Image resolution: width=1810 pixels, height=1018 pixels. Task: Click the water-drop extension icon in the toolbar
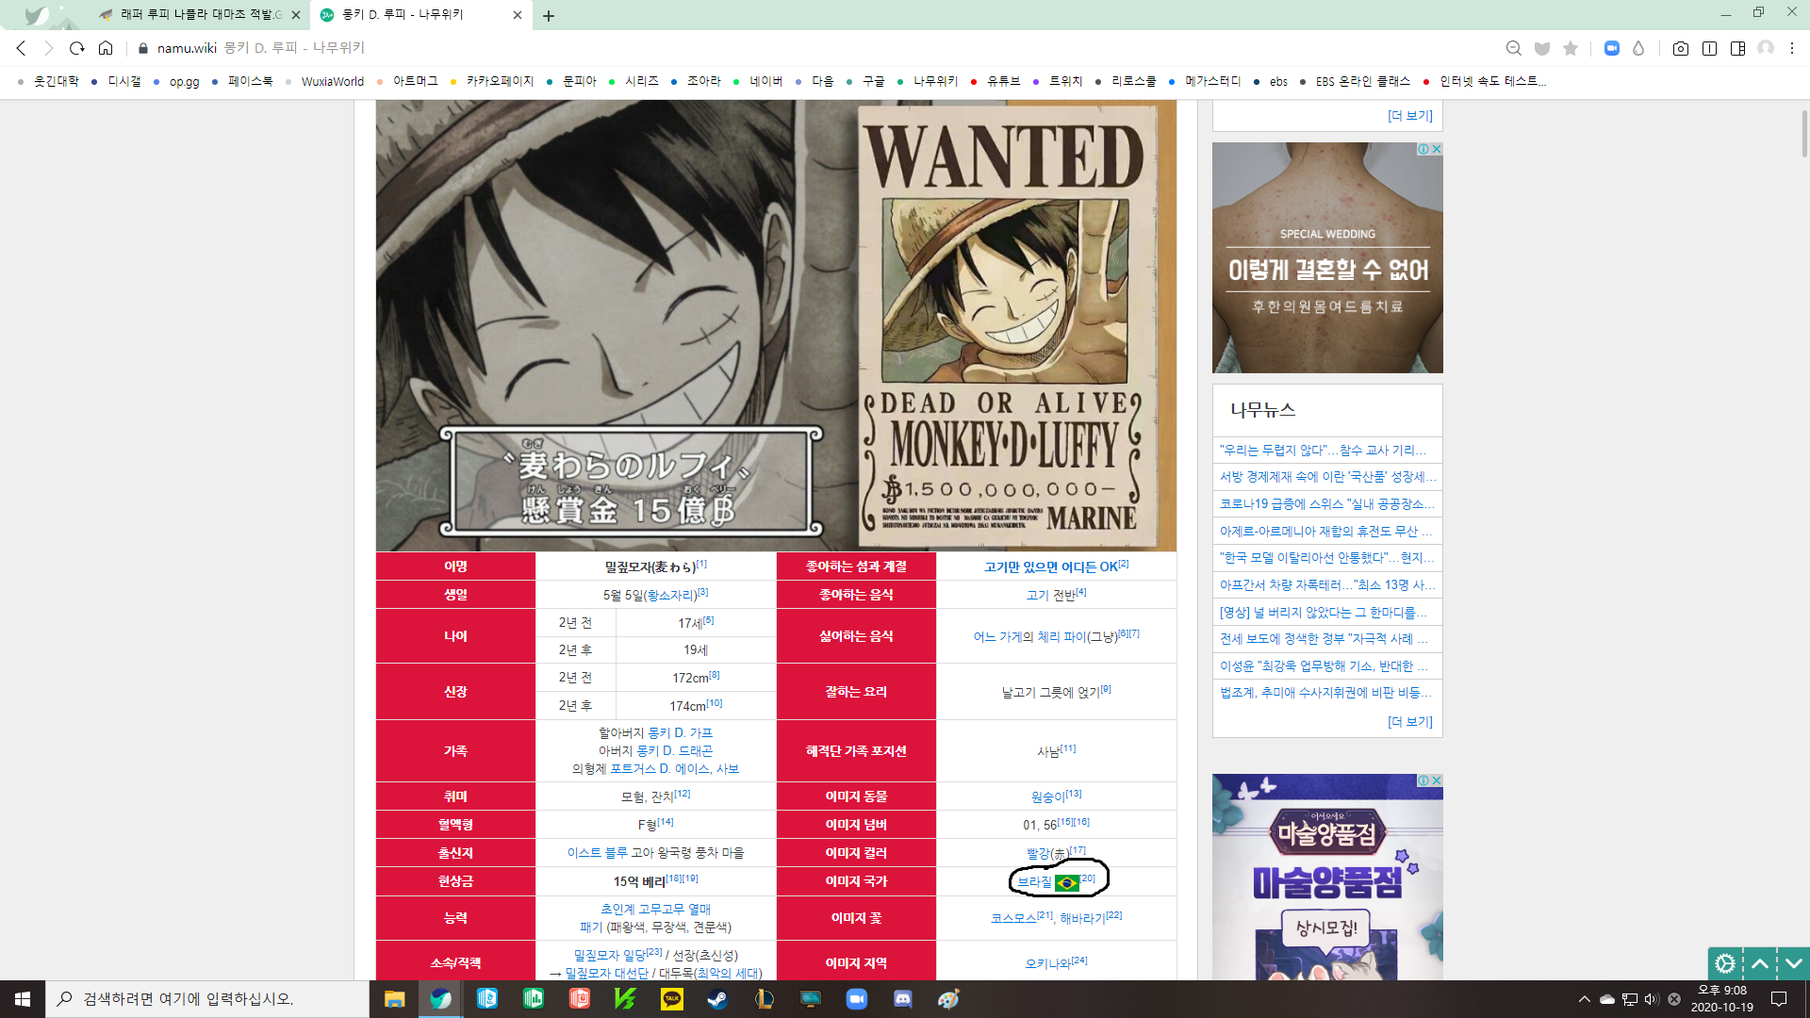[1638, 48]
